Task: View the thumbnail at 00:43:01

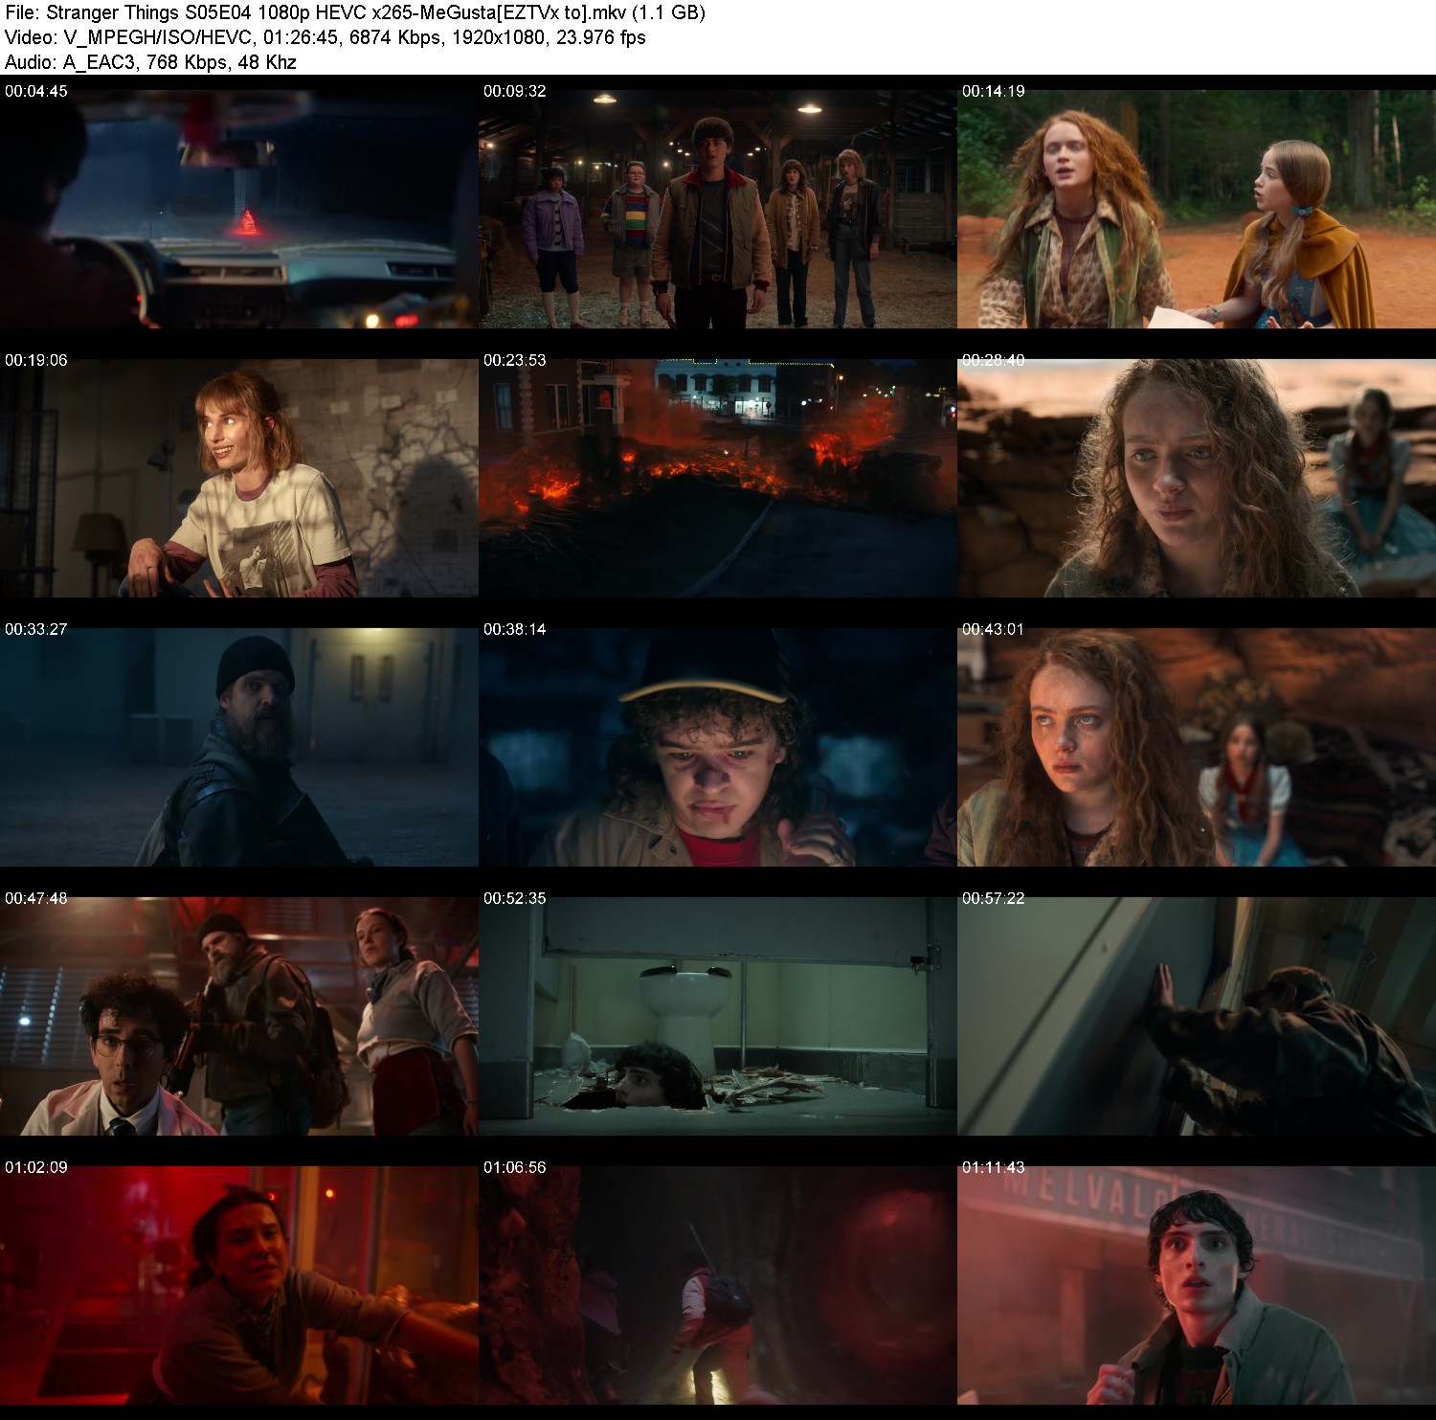Action: (1197, 747)
